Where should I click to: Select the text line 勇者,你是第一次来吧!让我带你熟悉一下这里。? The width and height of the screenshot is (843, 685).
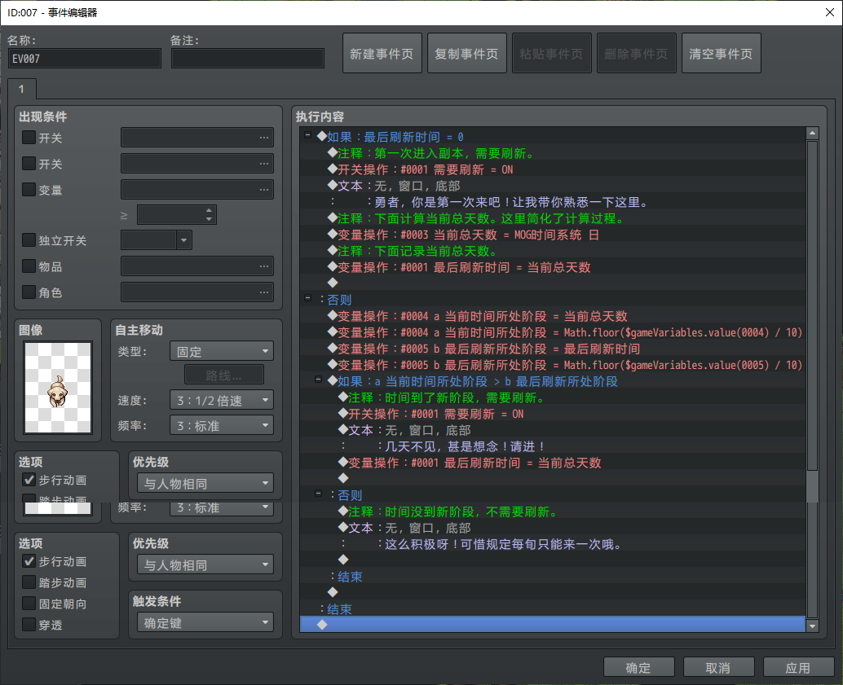pyautogui.click(x=553, y=202)
